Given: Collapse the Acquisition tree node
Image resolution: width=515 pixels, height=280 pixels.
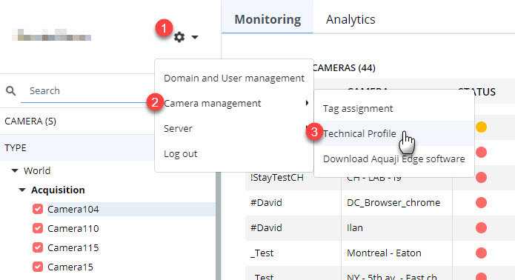Looking at the screenshot, I should 22,190.
